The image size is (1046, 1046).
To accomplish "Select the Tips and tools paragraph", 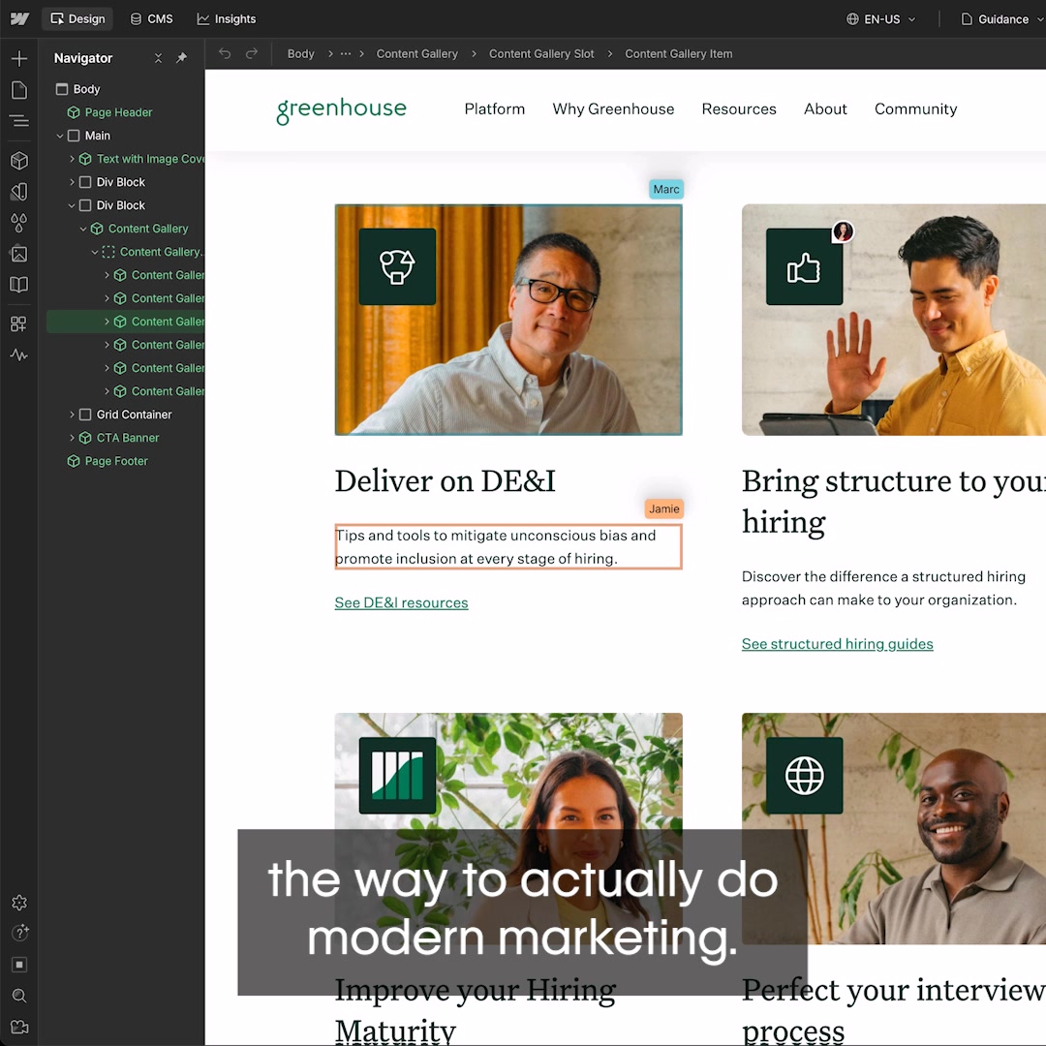I will [508, 547].
